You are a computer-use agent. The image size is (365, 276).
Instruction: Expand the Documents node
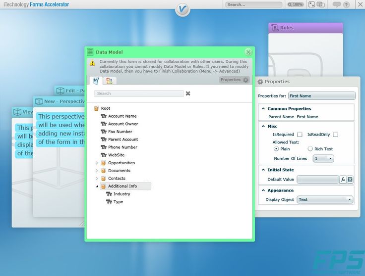(97, 171)
